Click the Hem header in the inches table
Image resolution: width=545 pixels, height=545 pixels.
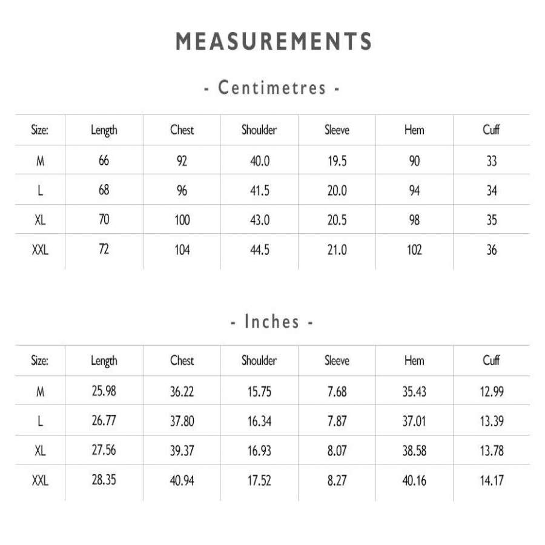point(414,360)
